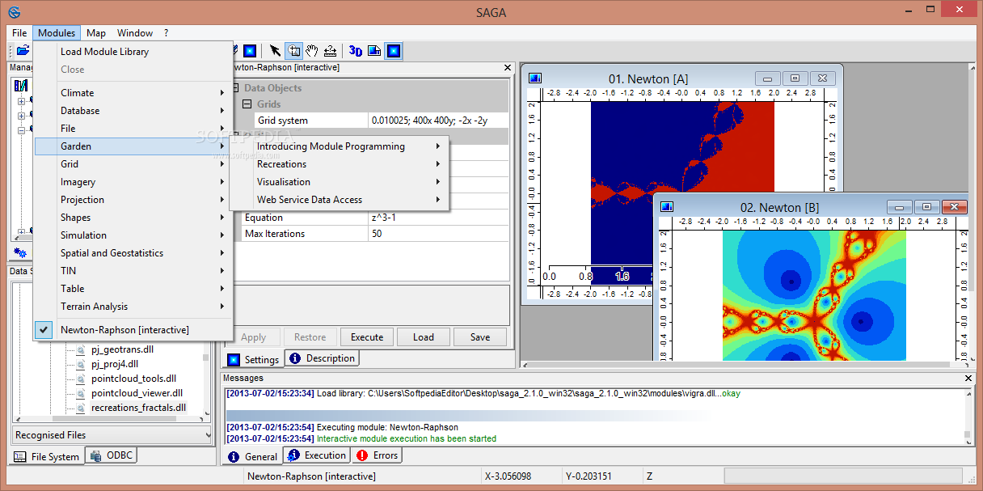Expand the Visualisation submenu

340,182
